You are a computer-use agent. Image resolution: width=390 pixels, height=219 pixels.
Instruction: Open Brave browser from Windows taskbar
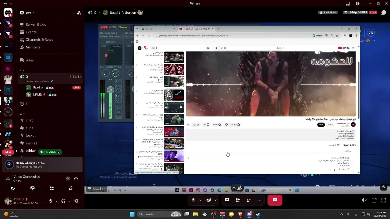pos(240,214)
